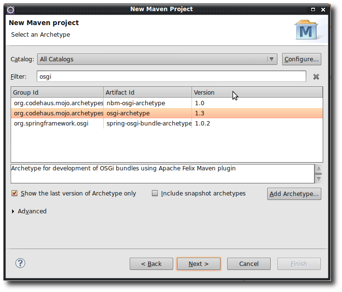Select the spring-osgi-bundle-archetype row
The width and height of the screenshot is (342, 292).
(x=149, y=124)
